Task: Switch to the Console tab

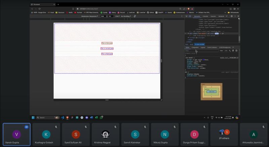Action: tap(205, 16)
